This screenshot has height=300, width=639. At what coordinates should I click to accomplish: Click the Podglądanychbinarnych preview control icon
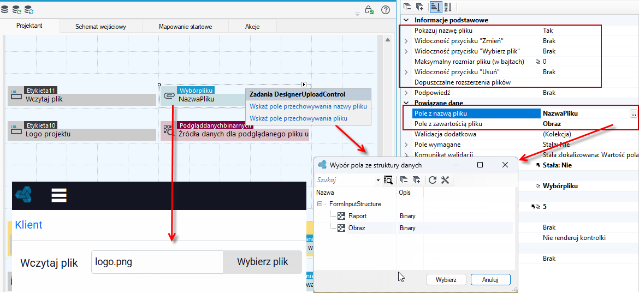pos(168,130)
